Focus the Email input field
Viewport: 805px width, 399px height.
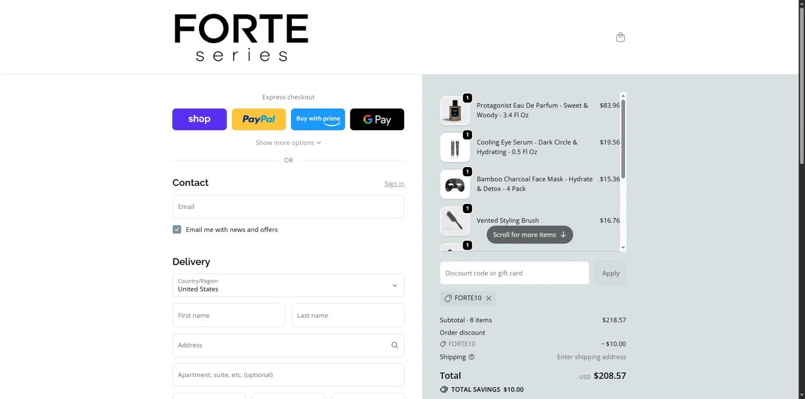288,207
